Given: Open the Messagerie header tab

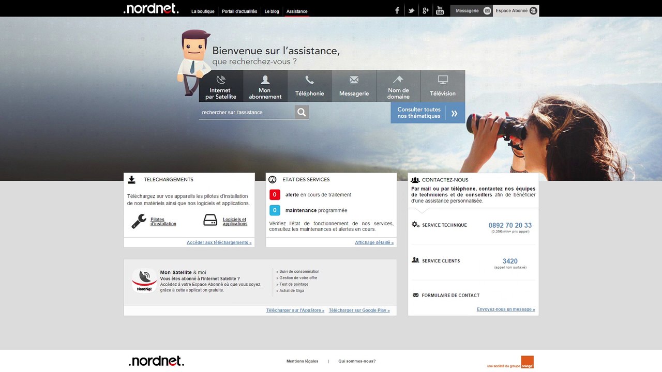Looking at the screenshot, I should tap(472, 11).
